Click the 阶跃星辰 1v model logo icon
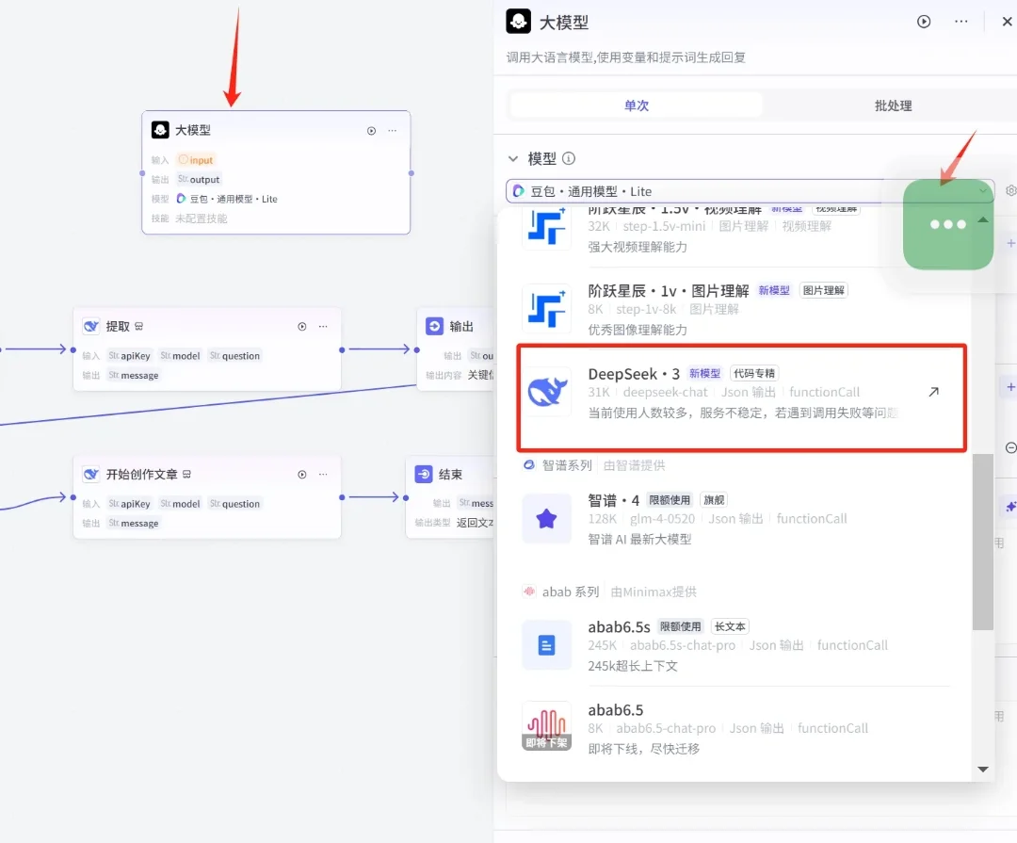This screenshot has height=843, width=1017. (x=546, y=309)
